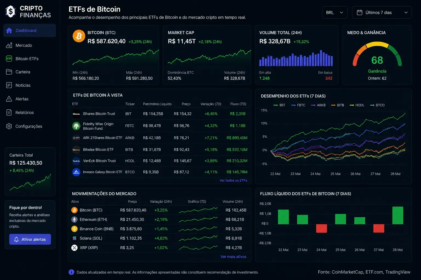Image resolution: width=421 pixels, height=280 pixels.
Task: Click the Invesco Galaxy Bitcoin ETF logo
Action: click(76, 172)
